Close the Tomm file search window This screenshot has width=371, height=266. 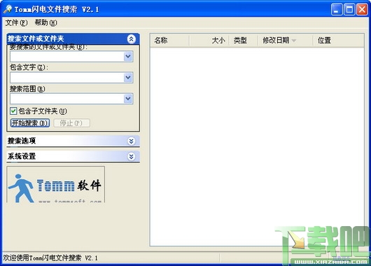coord(362,10)
